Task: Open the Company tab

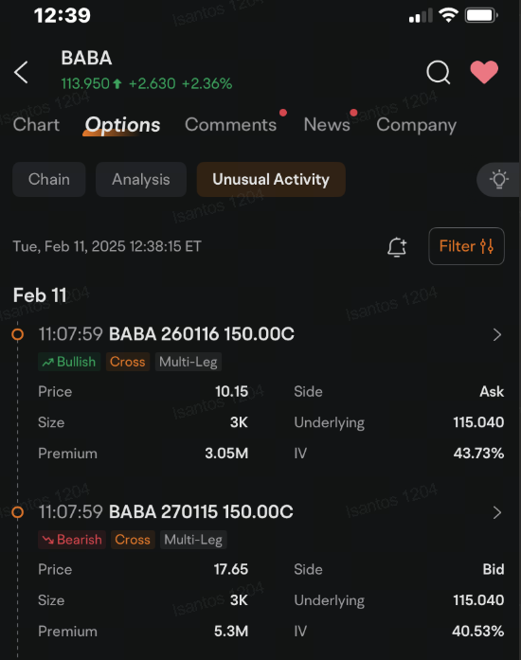Action: tap(416, 125)
